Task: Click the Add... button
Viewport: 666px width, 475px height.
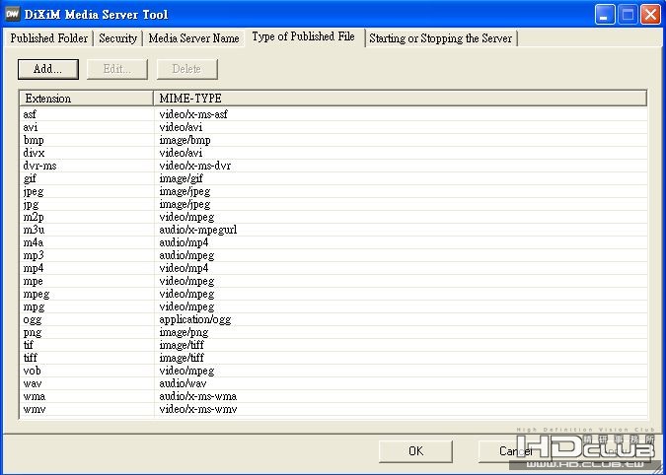Action: point(48,69)
